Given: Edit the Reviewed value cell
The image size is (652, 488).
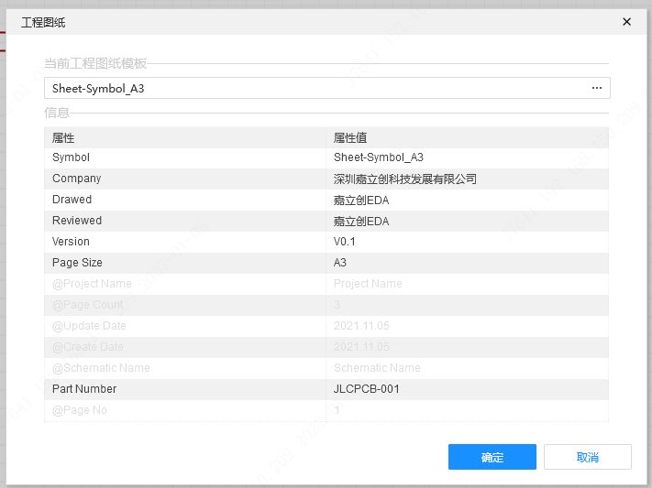Looking at the screenshot, I should [x=466, y=221].
